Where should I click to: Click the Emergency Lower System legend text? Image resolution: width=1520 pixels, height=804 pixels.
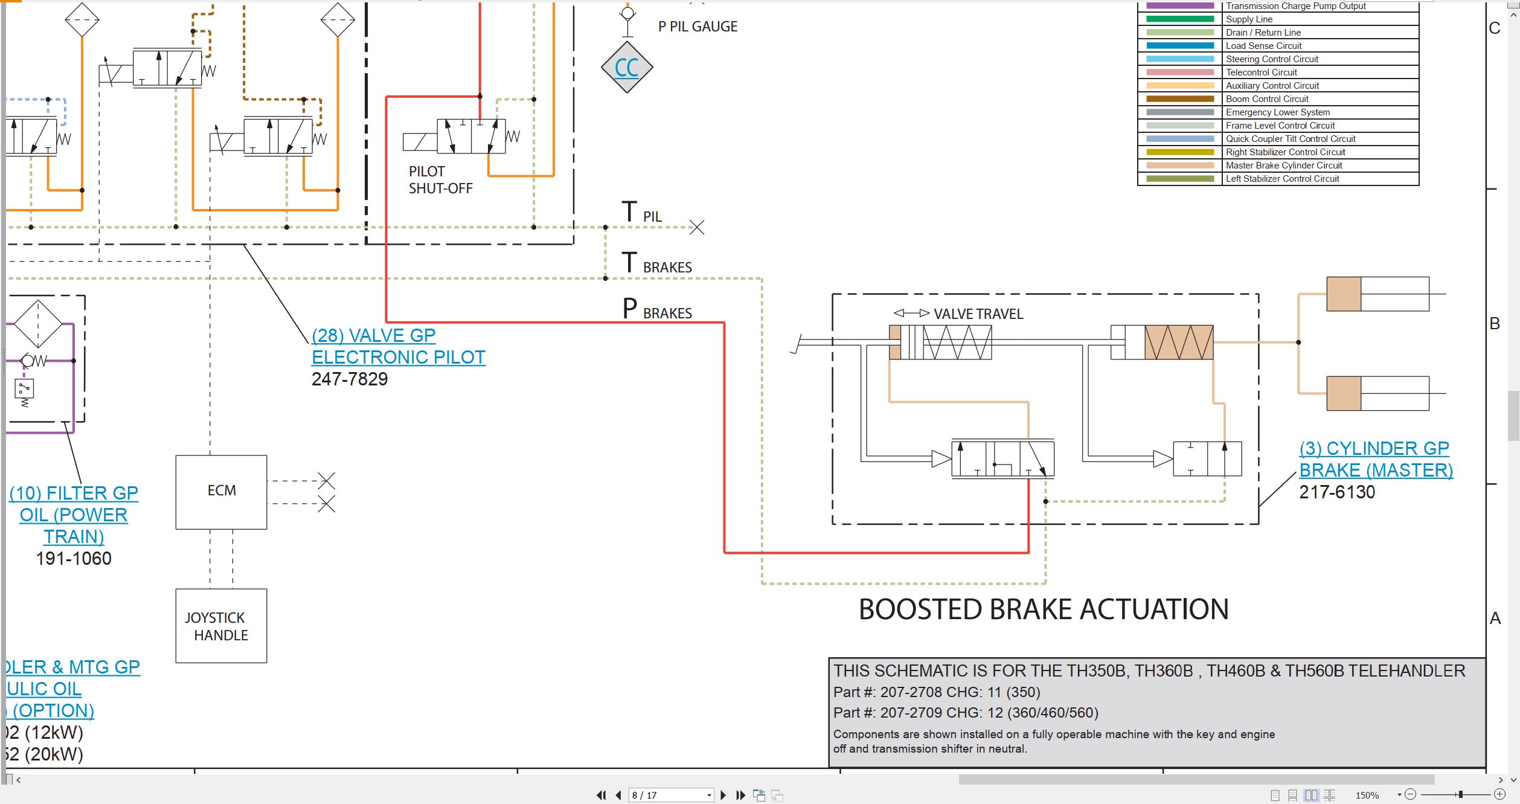tap(1278, 112)
